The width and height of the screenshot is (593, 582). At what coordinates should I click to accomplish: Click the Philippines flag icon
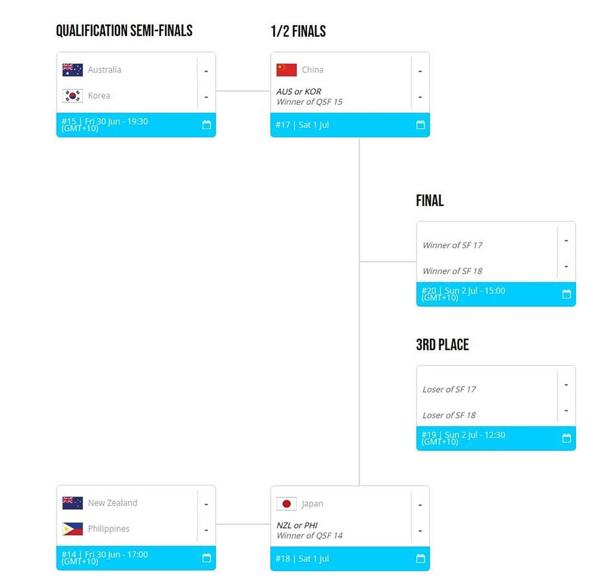pos(73,528)
